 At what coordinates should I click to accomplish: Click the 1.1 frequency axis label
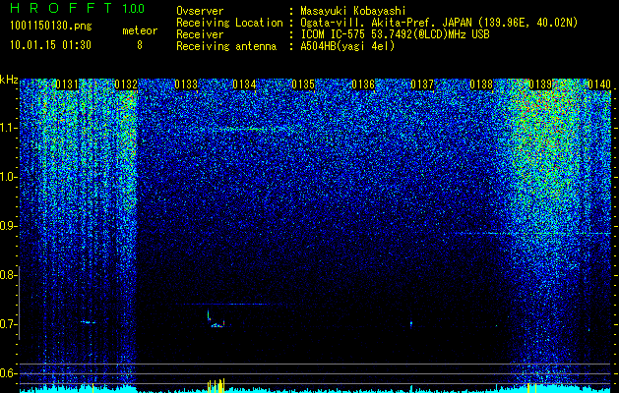coord(7,129)
